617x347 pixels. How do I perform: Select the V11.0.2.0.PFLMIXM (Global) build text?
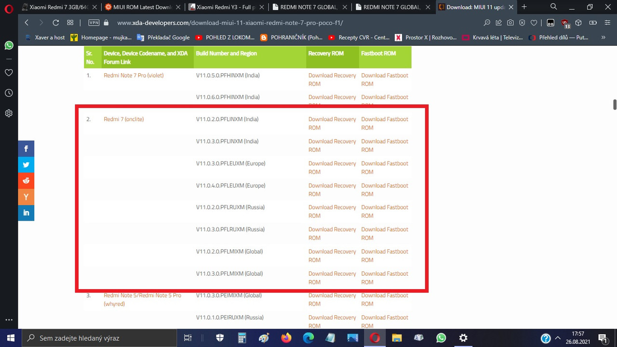click(x=229, y=252)
